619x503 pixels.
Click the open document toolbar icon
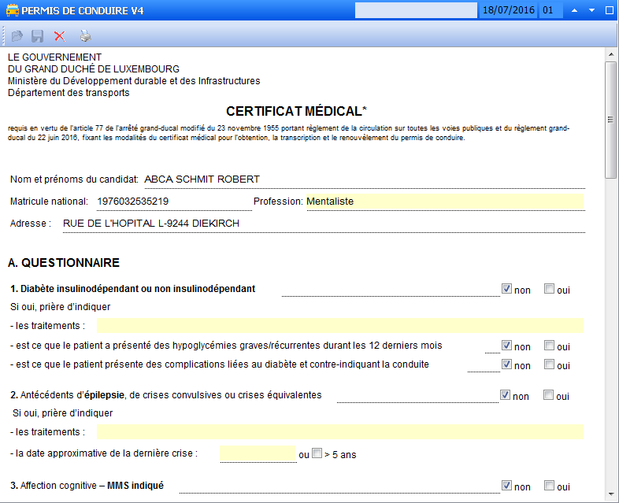coord(17,36)
